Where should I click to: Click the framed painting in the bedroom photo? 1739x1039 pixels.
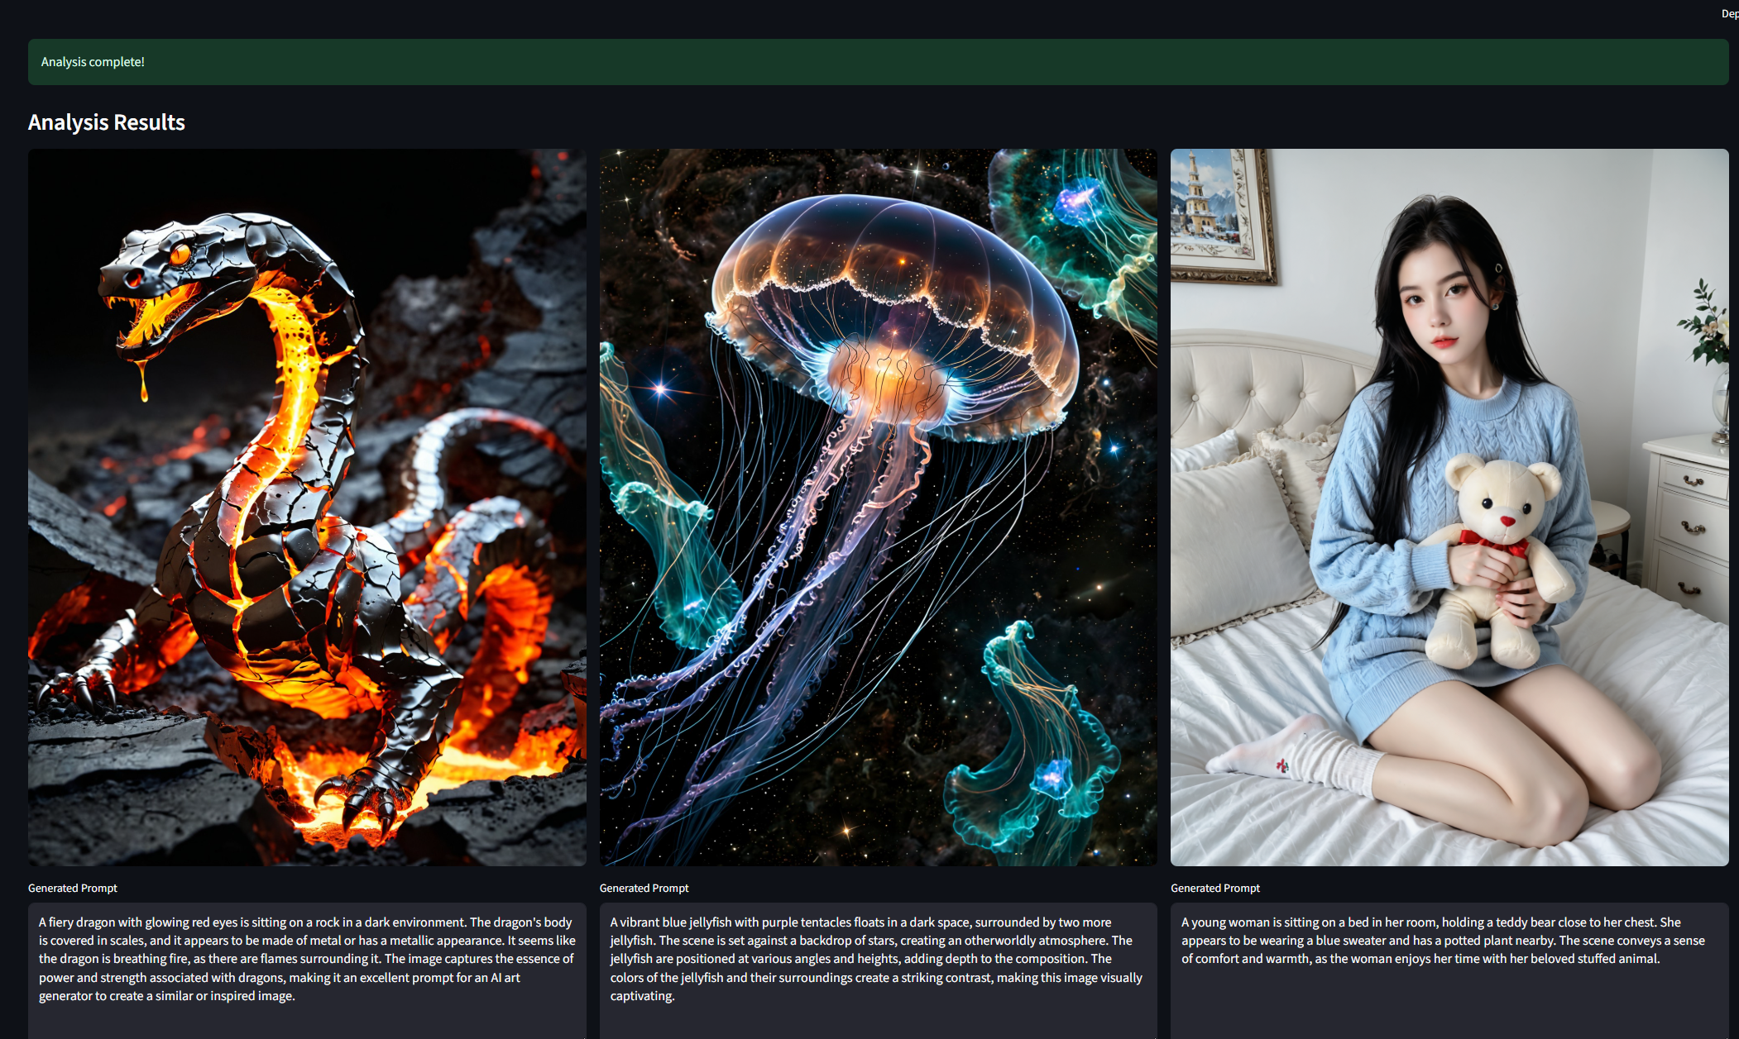[1216, 211]
